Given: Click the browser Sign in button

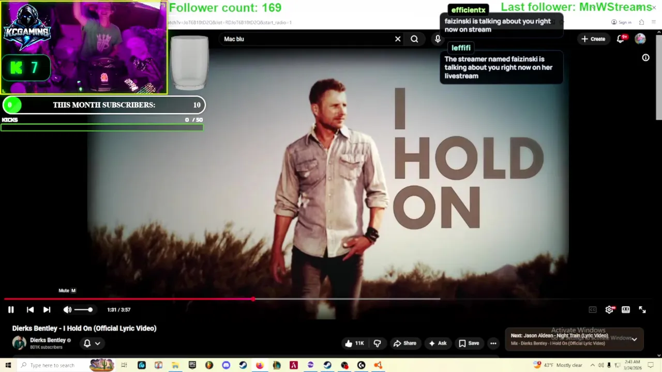Looking at the screenshot, I should (x=621, y=22).
